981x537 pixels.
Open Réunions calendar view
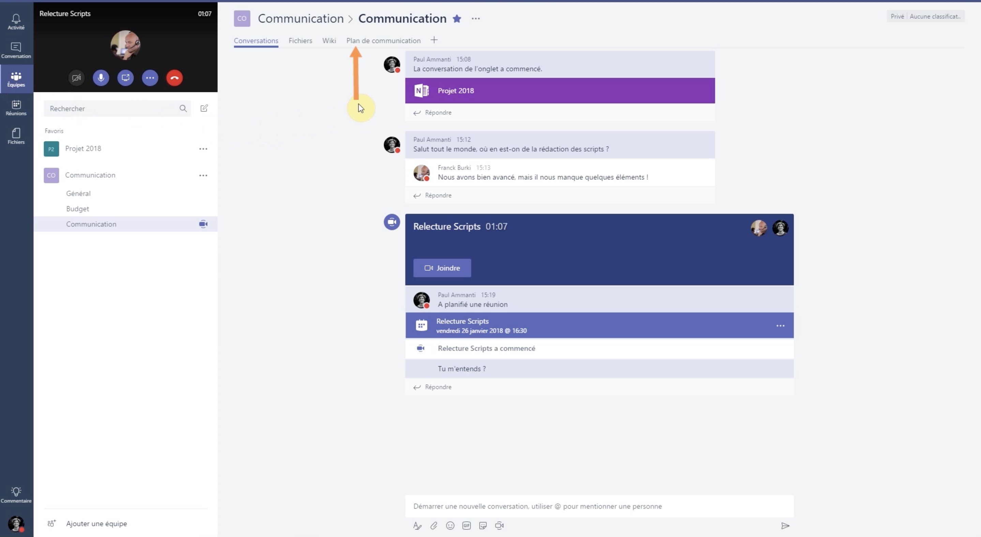click(16, 108)
